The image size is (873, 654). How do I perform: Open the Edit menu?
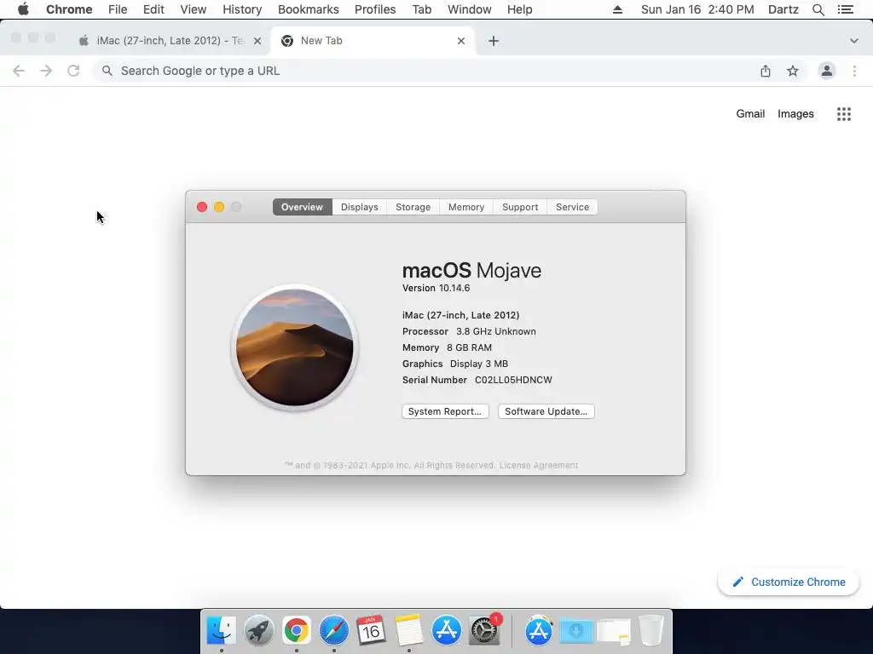pos(153,9)
